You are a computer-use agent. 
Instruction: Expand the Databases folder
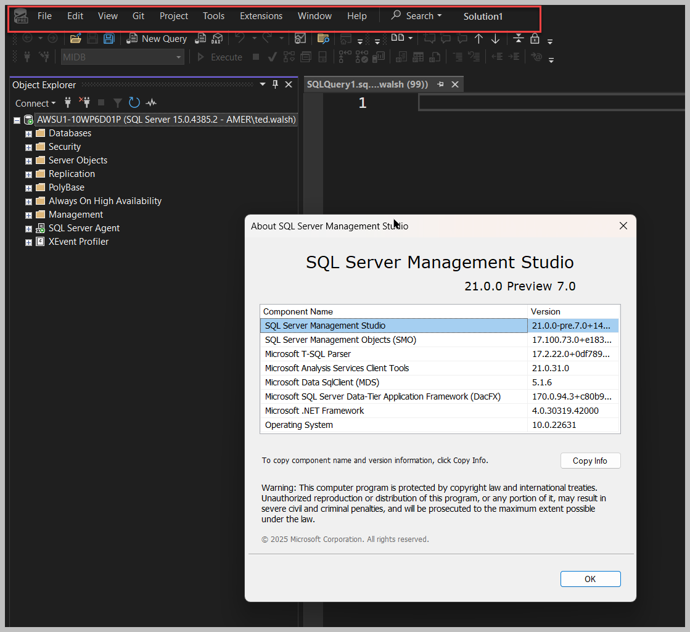click(x=28, y=134)
